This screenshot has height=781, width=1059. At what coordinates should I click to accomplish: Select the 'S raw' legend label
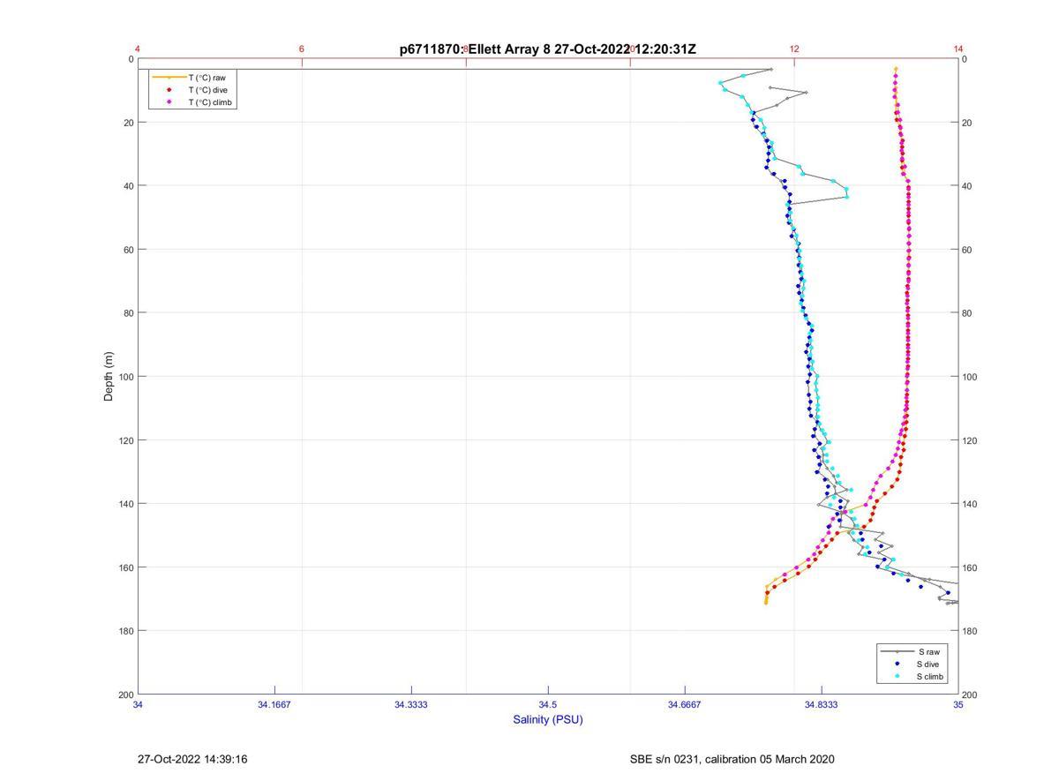pos(928,651)
